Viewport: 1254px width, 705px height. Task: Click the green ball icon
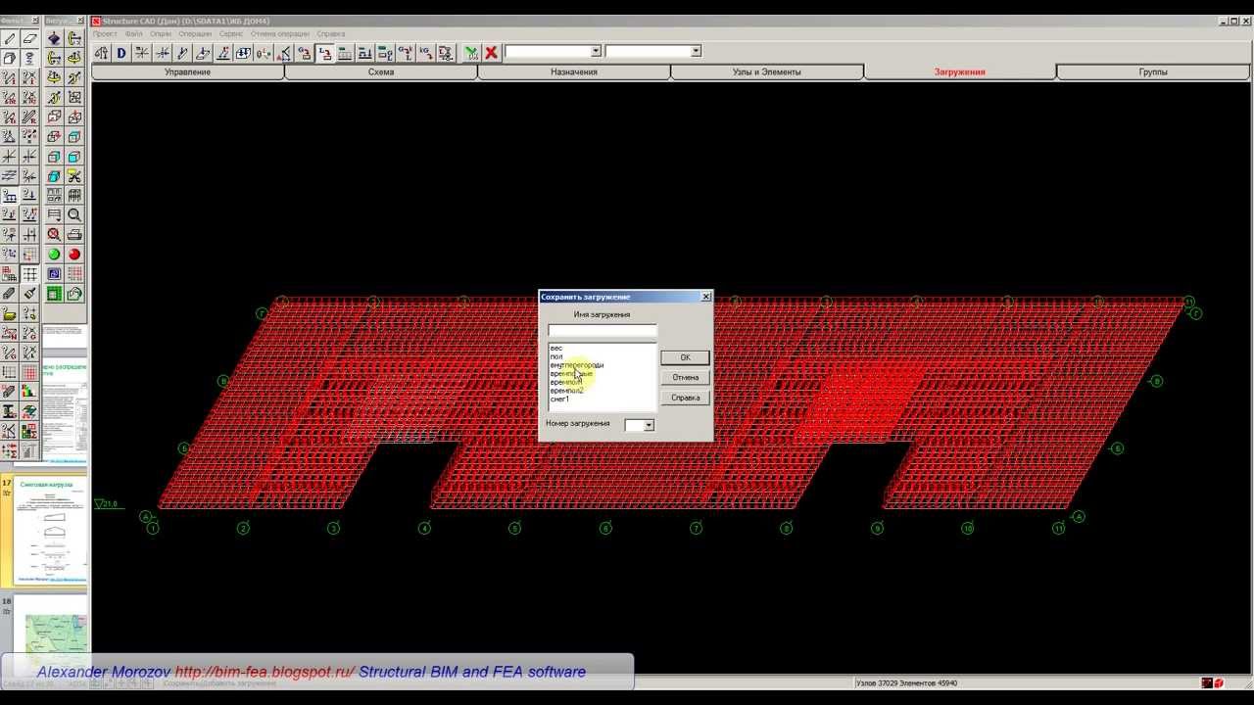(54, 255)
